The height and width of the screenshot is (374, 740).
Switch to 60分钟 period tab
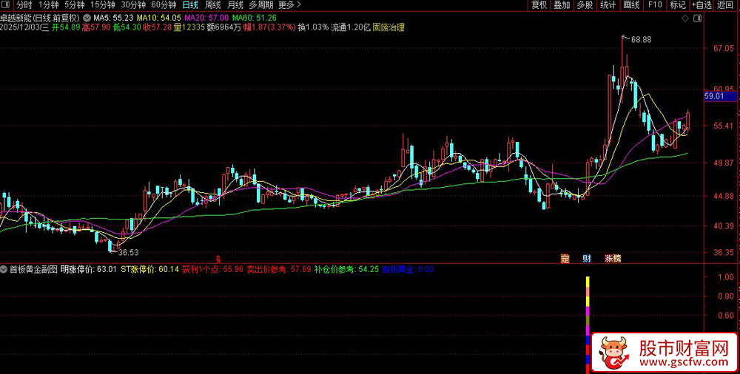pyautogui.click(x=164, y=5)
